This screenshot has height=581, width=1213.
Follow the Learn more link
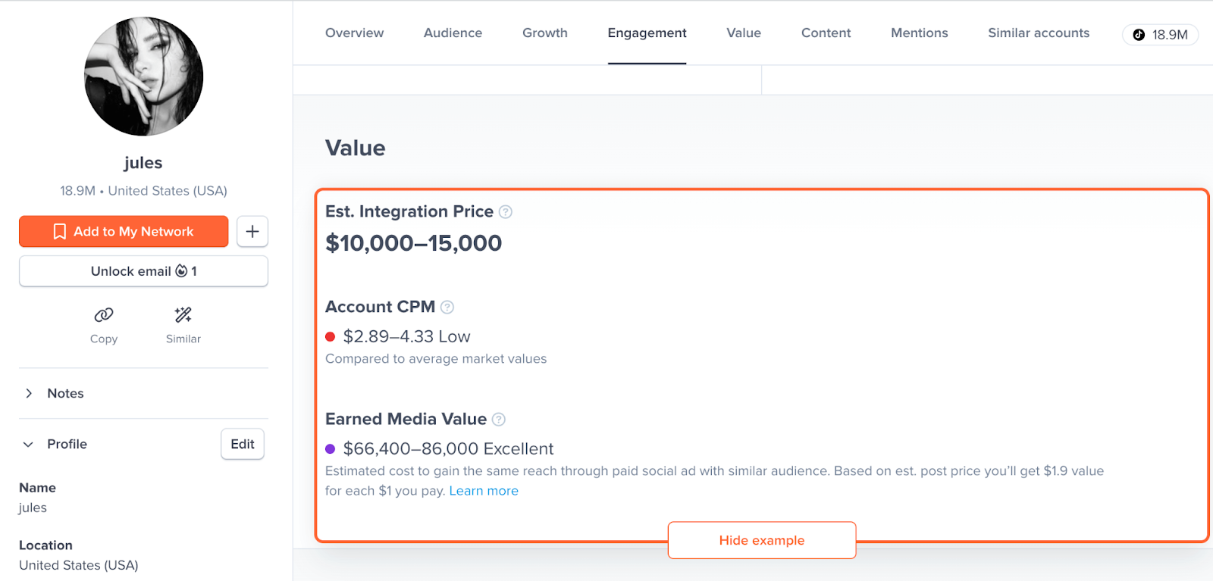(484, 491)
